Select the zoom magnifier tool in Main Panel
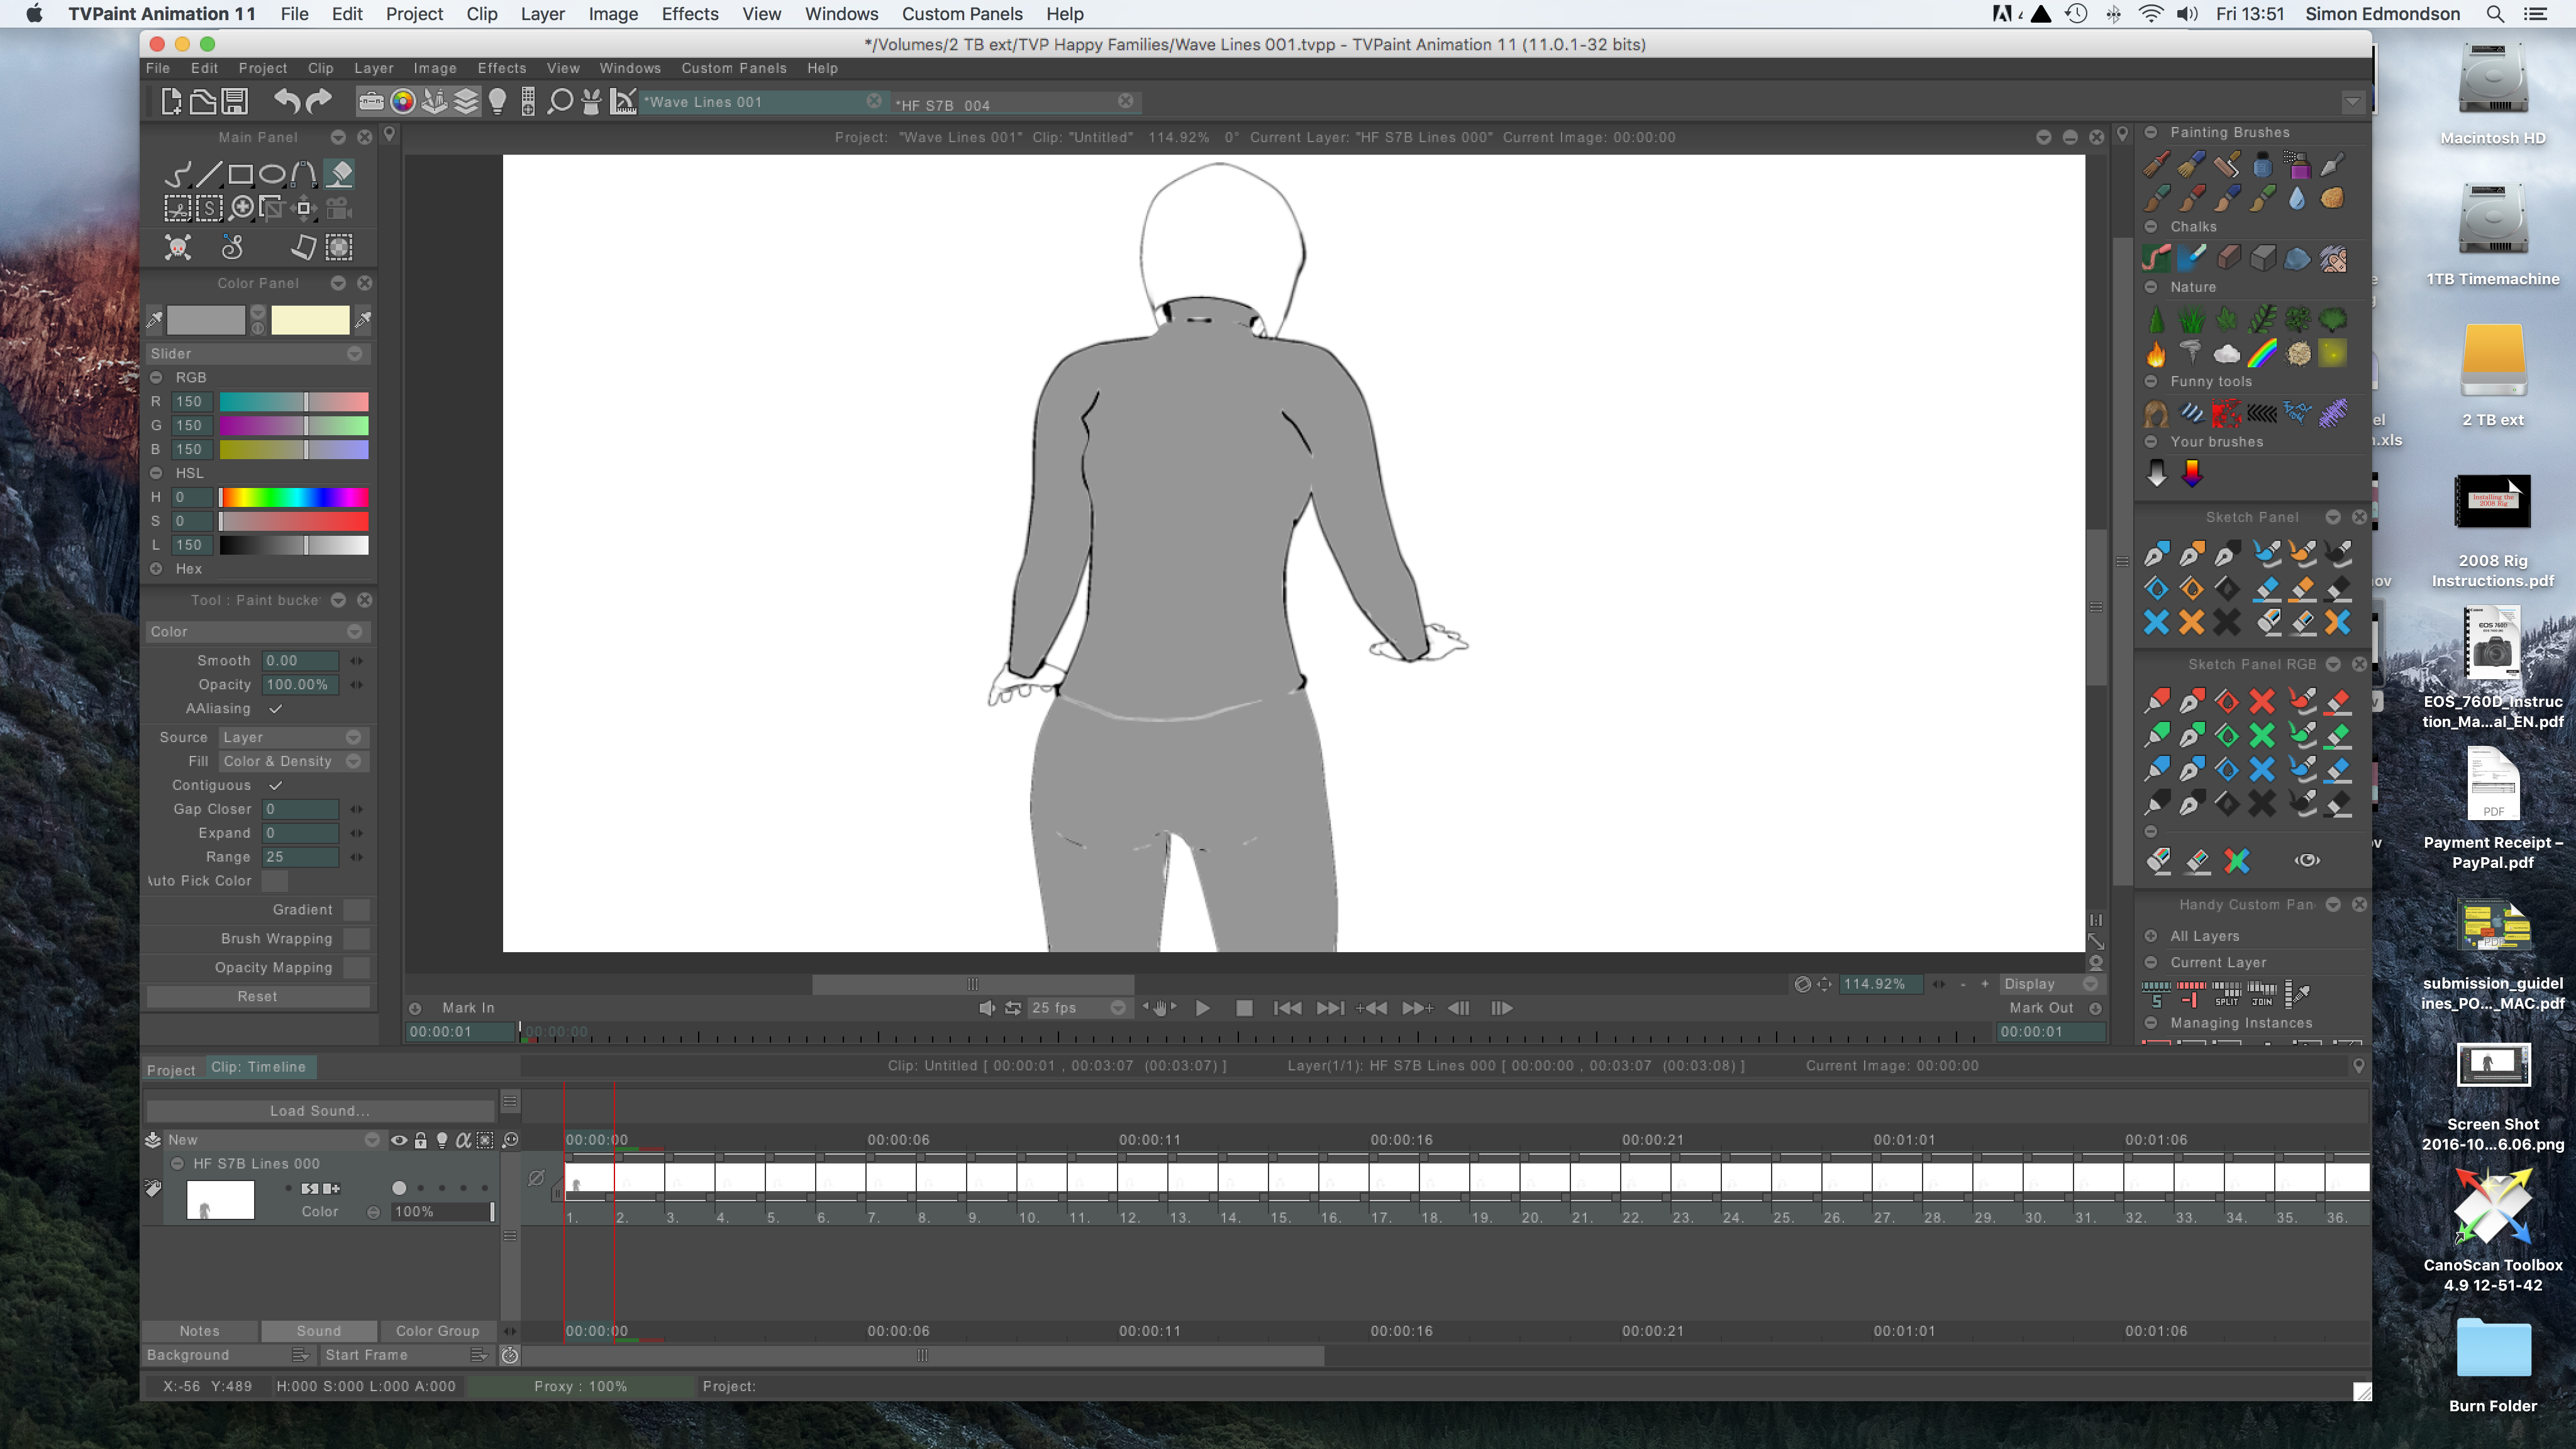2576x1449 pixels. 241,208
